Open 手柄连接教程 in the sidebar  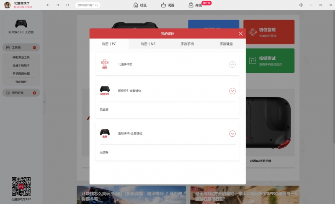(x=21, y=74)
